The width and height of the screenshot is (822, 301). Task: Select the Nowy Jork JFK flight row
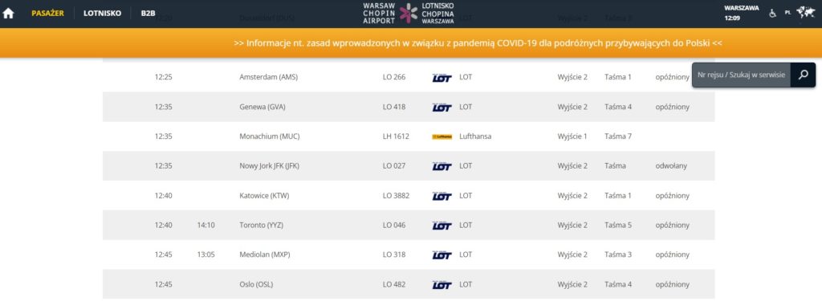coord(409,165)
